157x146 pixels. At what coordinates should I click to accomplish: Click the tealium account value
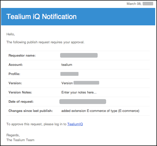pyautogui.click(x=67, y=65)
